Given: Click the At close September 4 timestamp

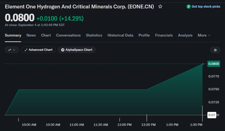Looking at the screenshot, I should (35, 25).
